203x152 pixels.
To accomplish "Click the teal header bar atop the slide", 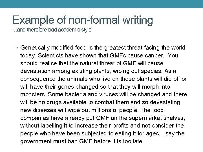I will [101, 4].
